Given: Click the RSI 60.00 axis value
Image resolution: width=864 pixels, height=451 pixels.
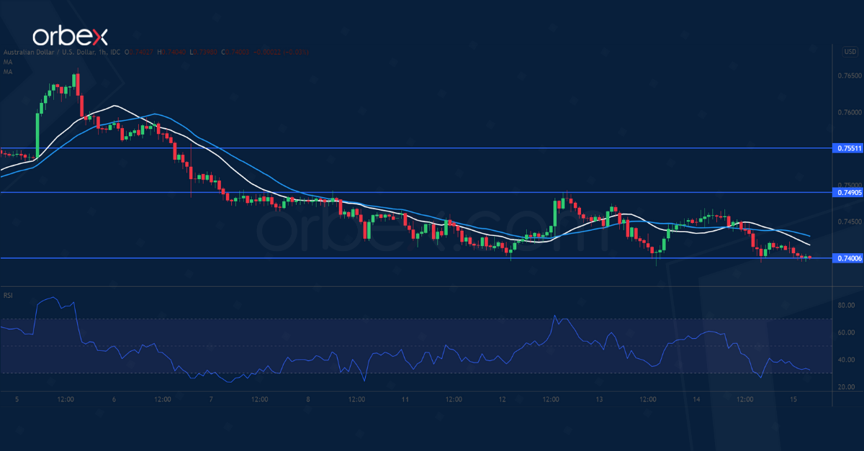Looking at the screenshot, I should coord(847,333).
